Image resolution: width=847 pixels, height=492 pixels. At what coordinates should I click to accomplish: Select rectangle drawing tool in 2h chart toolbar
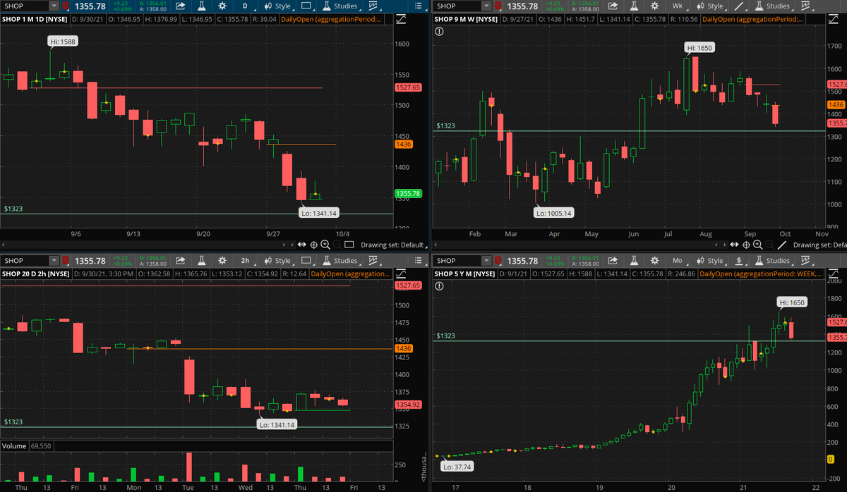point(306,261)
